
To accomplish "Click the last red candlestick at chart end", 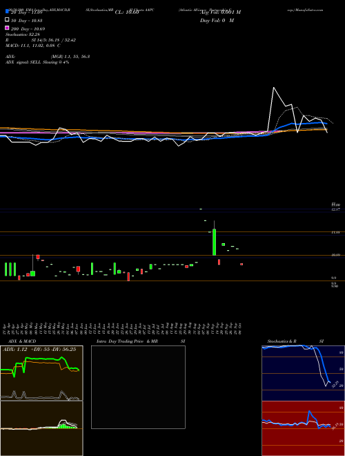I will 241,264.
